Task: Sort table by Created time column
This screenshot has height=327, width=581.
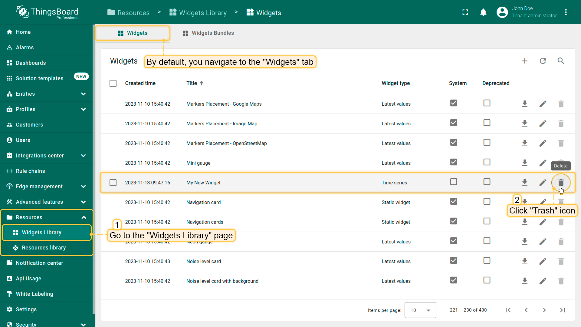Action: [140, 83]
